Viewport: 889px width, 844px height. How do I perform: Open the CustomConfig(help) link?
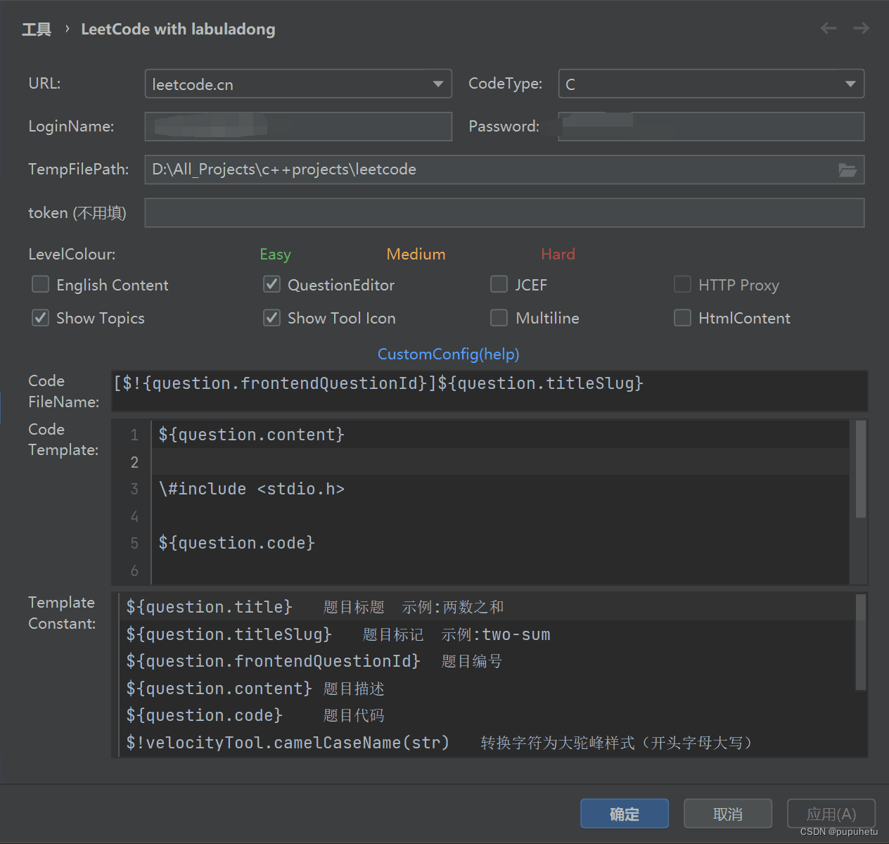[448, 354]
